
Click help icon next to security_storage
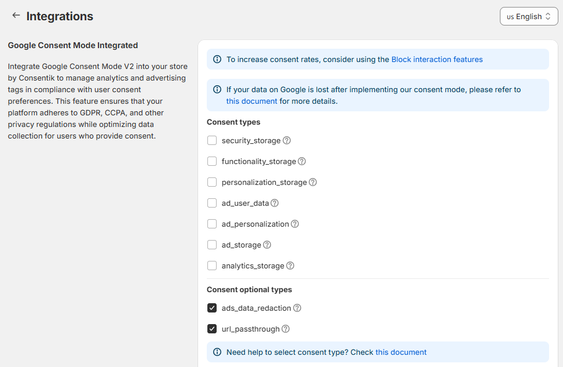287,140
